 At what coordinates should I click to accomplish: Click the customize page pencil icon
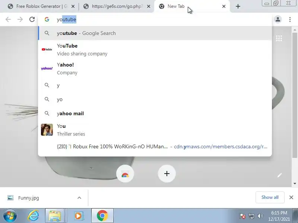tap(279, 175)
